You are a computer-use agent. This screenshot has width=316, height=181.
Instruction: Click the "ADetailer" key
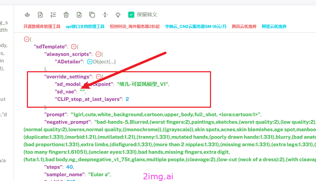pyautogui.click(x=69, y=62)
